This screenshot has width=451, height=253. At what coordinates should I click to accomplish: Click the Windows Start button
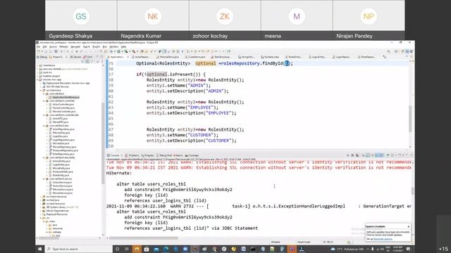coord(39,249)
